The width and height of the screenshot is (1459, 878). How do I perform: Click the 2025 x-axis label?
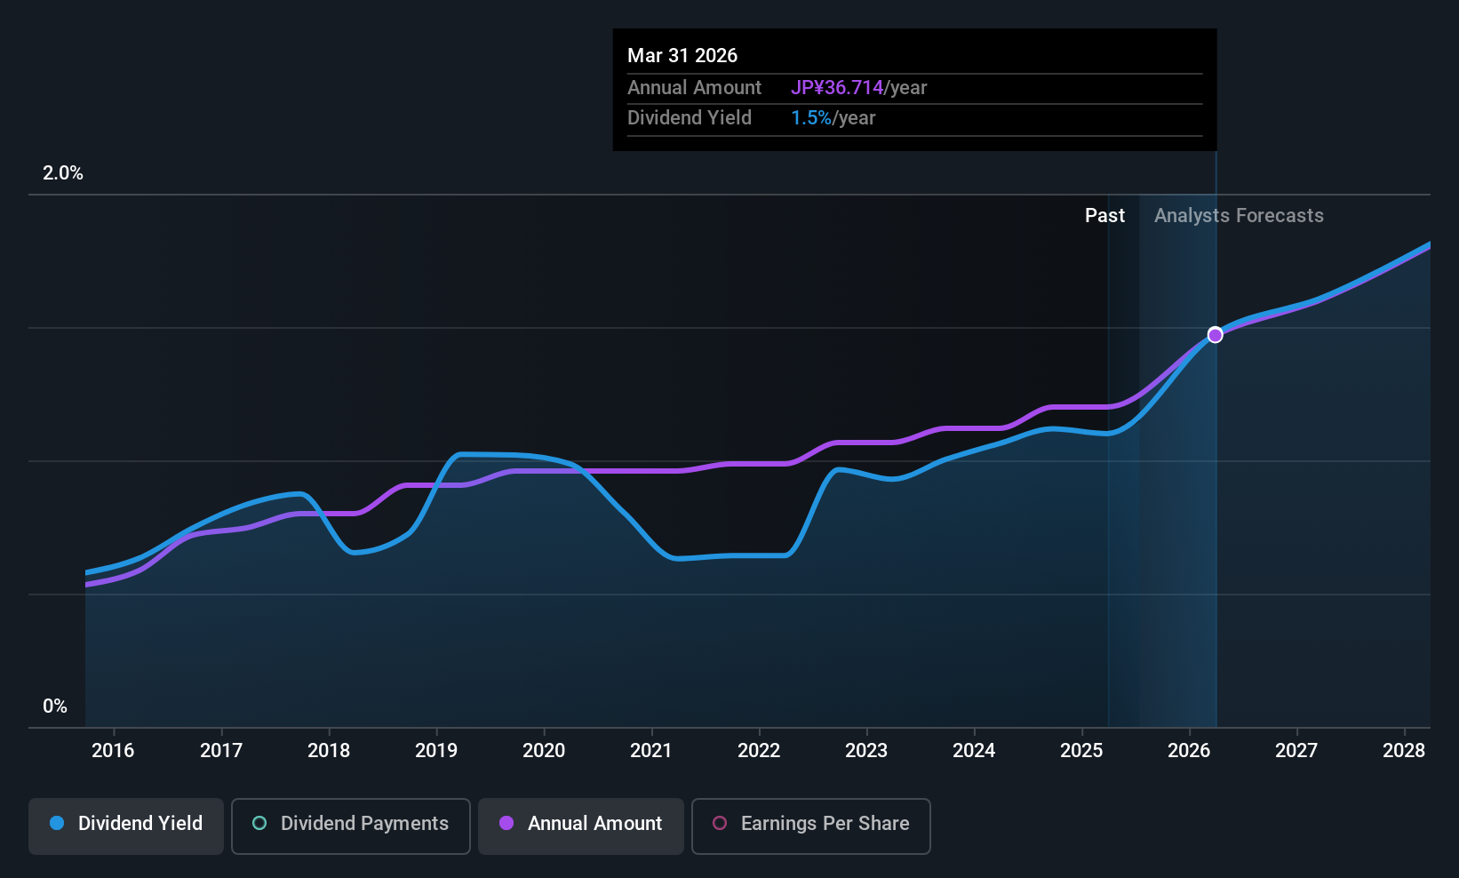click(1081, 751)
